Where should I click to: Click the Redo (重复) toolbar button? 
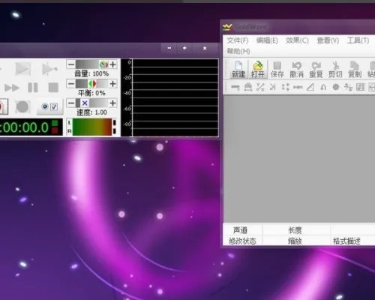(x=316, y=69)
